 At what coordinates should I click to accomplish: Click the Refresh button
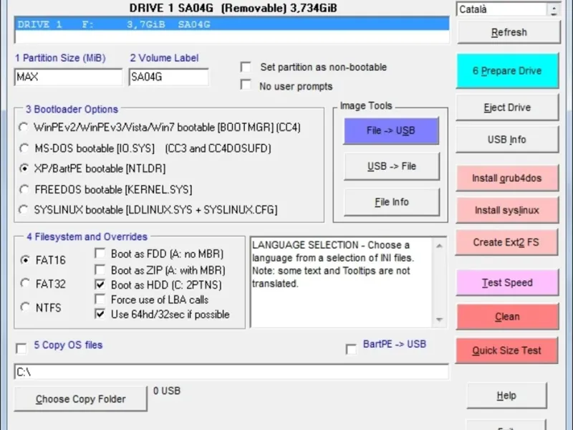click(x=509, y=32)
